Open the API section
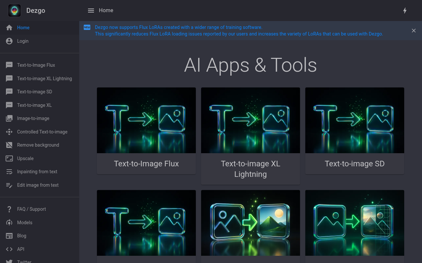The image size is (422, 263). pos(20,249)
